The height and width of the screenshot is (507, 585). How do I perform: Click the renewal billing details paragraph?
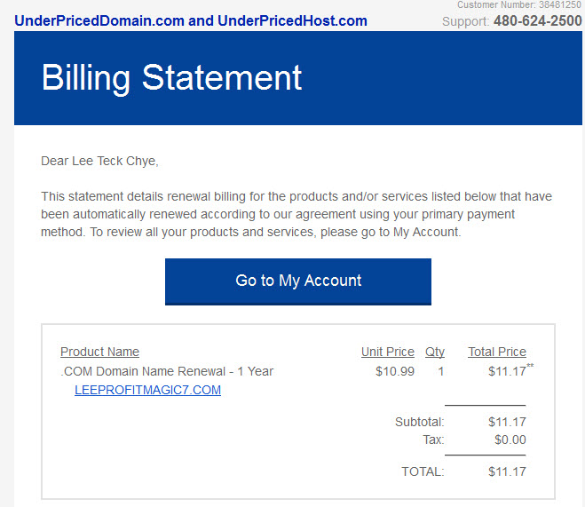point(296,214)
